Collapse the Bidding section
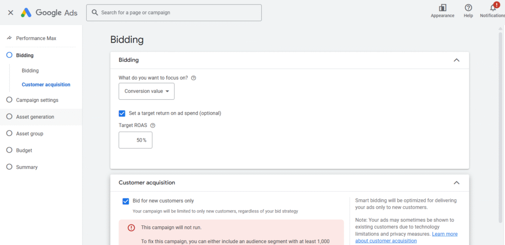The image size is (505, 245). click(x=456, y=60)
